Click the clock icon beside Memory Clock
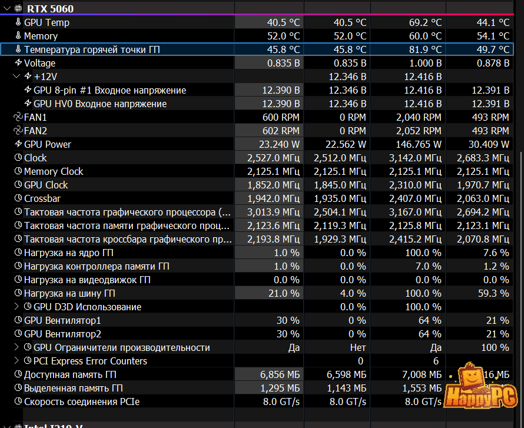Screen dimensions: 524x428 pos(18,171)
